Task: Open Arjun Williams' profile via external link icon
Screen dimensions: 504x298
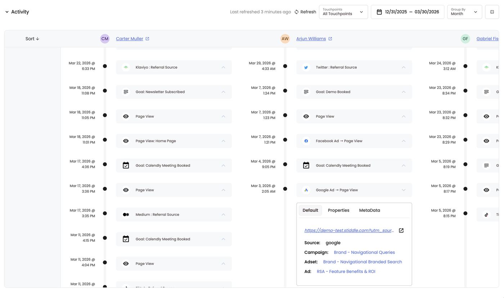Action: click(330, 39)
